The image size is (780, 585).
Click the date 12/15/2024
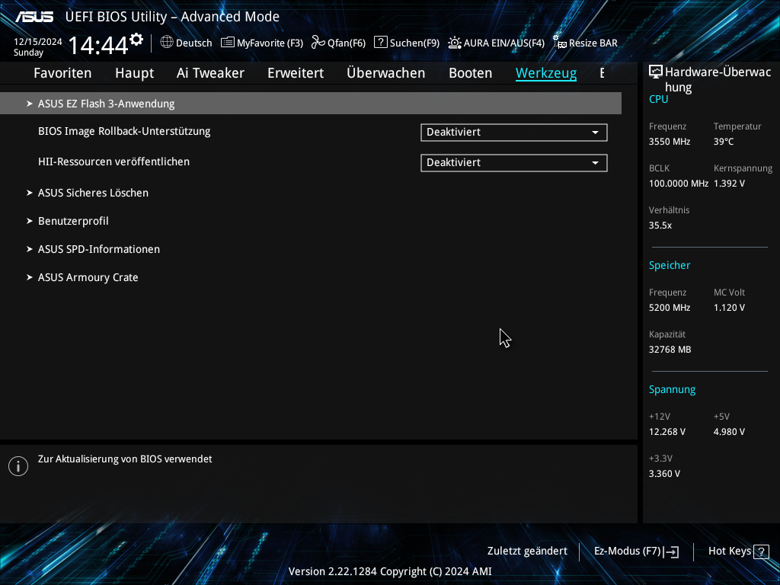[x=38, y=42]
